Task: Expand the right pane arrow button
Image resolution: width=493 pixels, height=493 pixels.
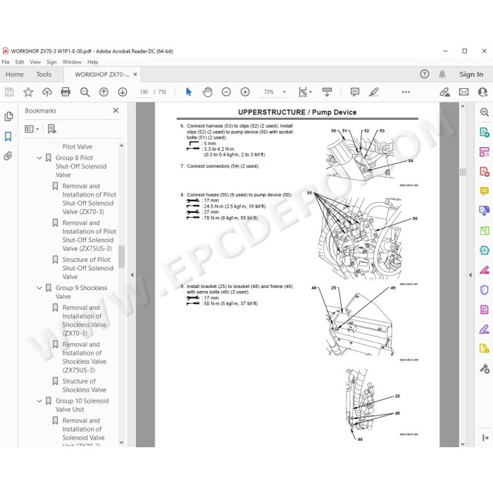Action: pyautogui.click(x=485, y=437)
